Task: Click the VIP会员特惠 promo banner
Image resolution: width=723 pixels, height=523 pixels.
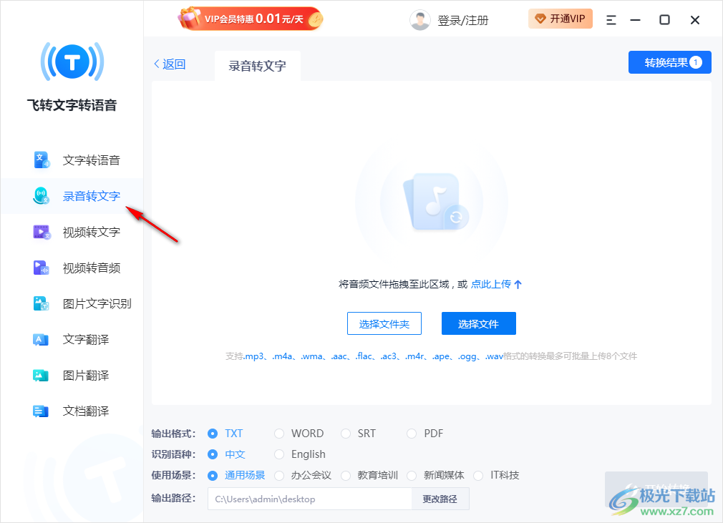Action: pos(251,19)
